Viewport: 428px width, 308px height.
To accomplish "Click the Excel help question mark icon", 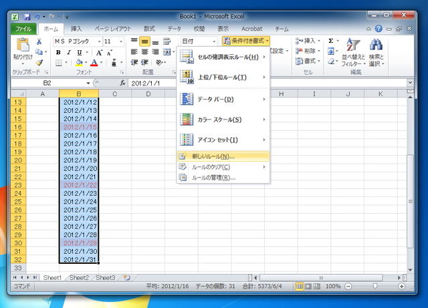I will click(379, 29).
